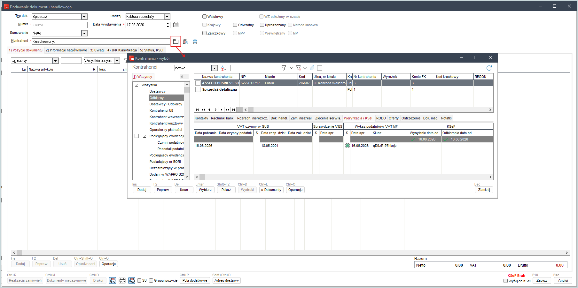The height and width of the screenshot is (288, 578).
Task: Select Dostawcy i Odbiorcy in the tree
Action: pos(166,104)
